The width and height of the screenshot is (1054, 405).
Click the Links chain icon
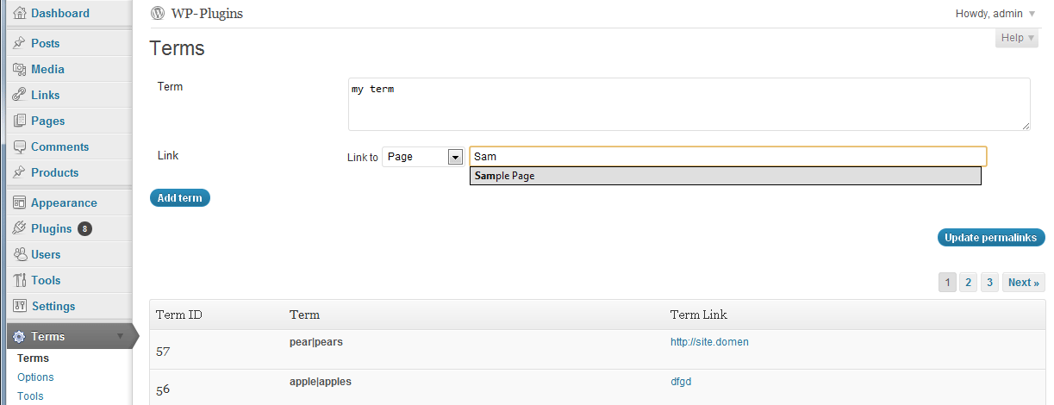[x=19, y=95]
